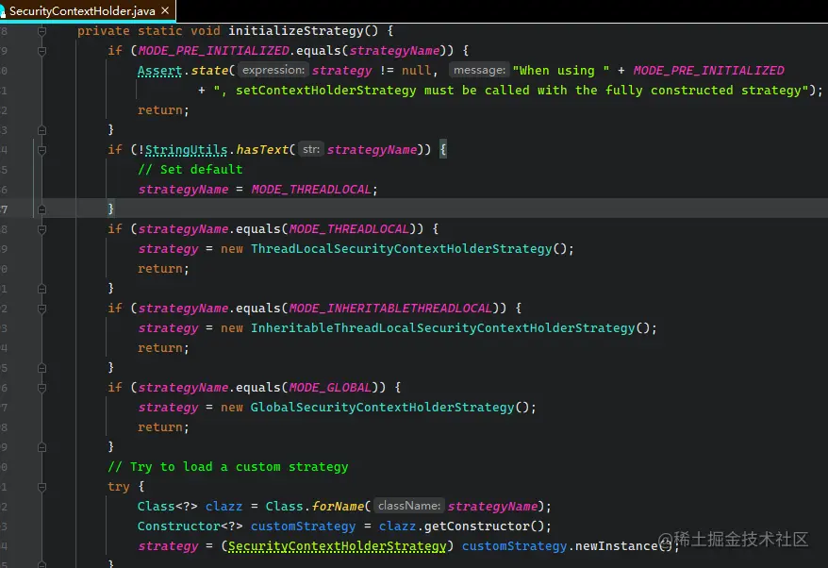
Task: Click 'private' keyword of method declaration
Action: click(104, 30)
